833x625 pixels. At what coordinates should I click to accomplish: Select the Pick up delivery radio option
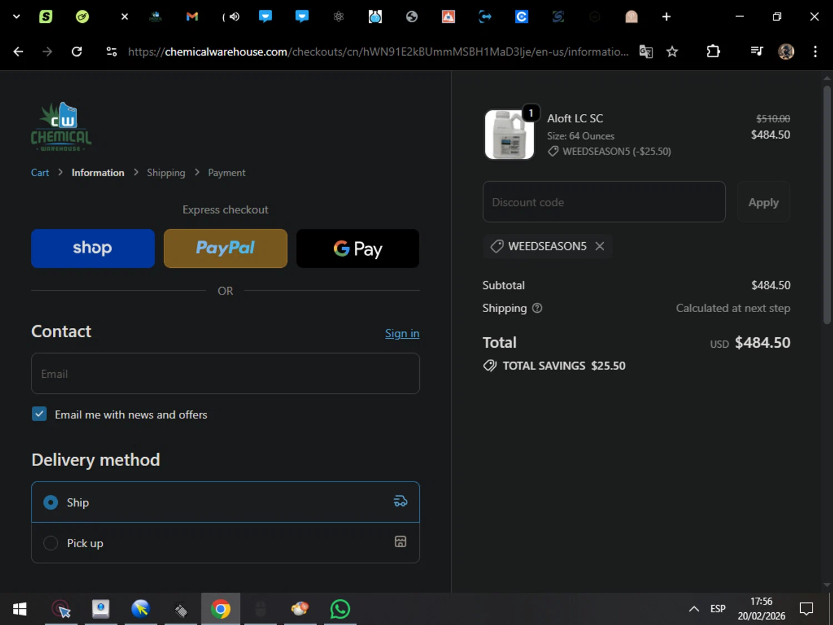(51, 543)
